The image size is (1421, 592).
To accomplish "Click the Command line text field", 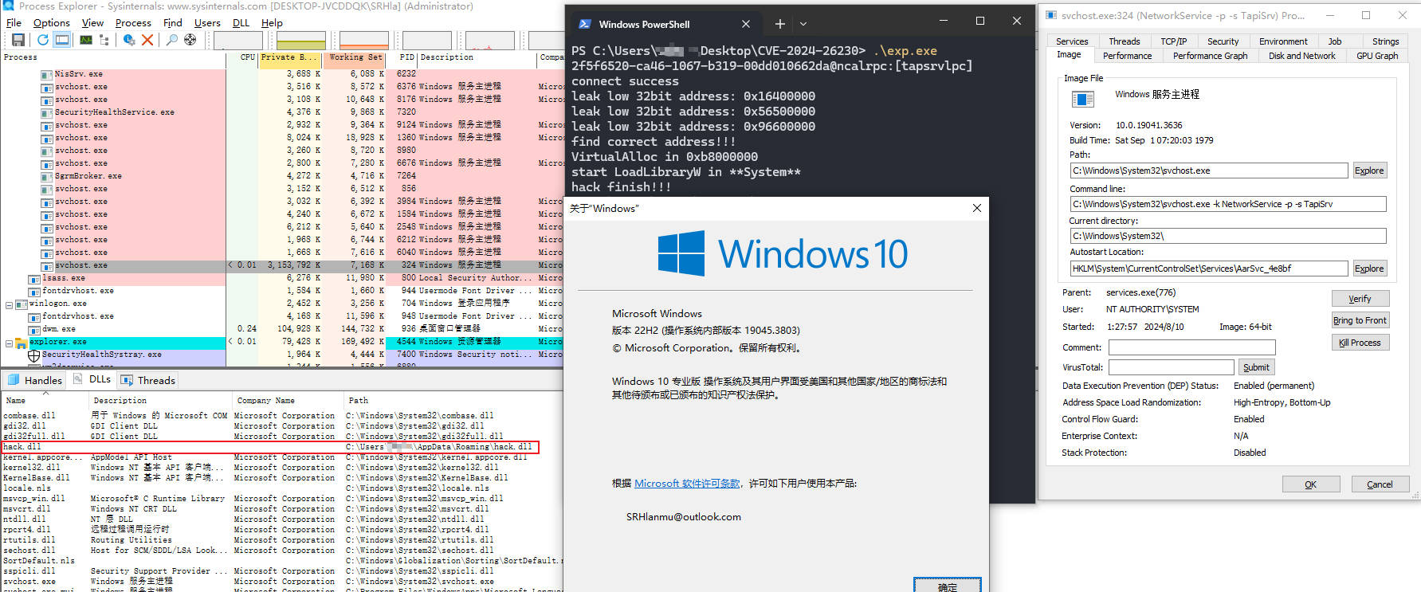I will [x=1227, y=204].
